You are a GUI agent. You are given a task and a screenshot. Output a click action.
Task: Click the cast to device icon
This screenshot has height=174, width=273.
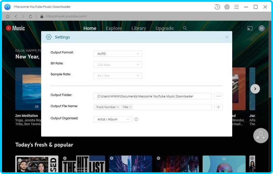(250, 28)
